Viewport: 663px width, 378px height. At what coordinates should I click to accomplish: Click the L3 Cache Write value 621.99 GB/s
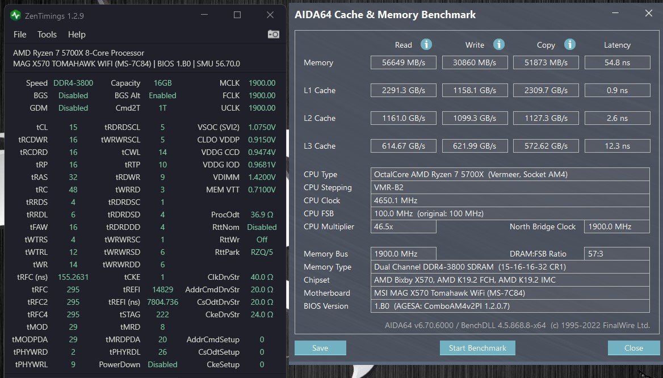pyautogui.click(x=475, y=146)
